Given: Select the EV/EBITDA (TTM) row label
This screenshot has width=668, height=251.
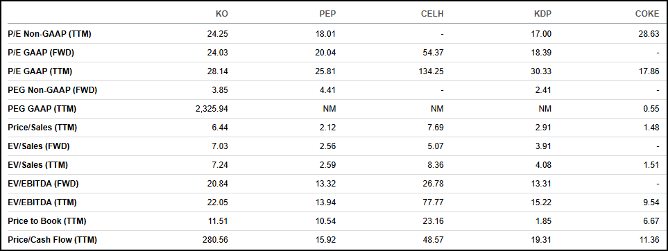Looking at the screenshot, I should pyautogui.click(x=43, y=202).
